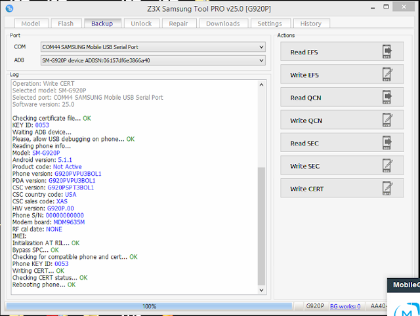This screenshot has height=316, width=420.
Task: Click the Read EFS button label
Action: pos(304,52)
